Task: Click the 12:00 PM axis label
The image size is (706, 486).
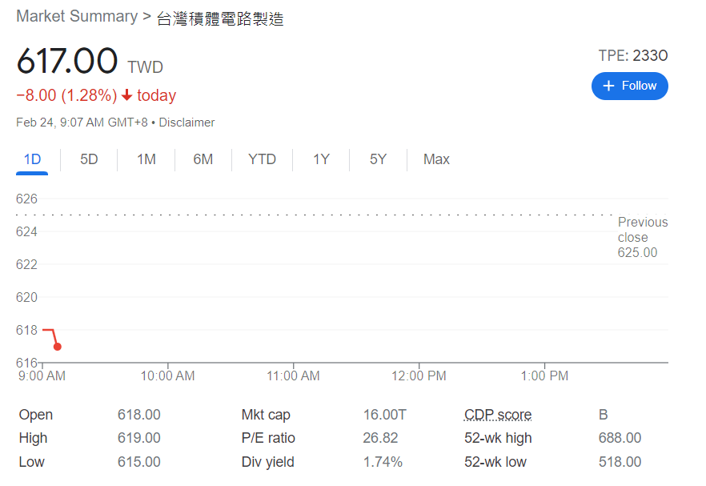Action: point(419,376)
